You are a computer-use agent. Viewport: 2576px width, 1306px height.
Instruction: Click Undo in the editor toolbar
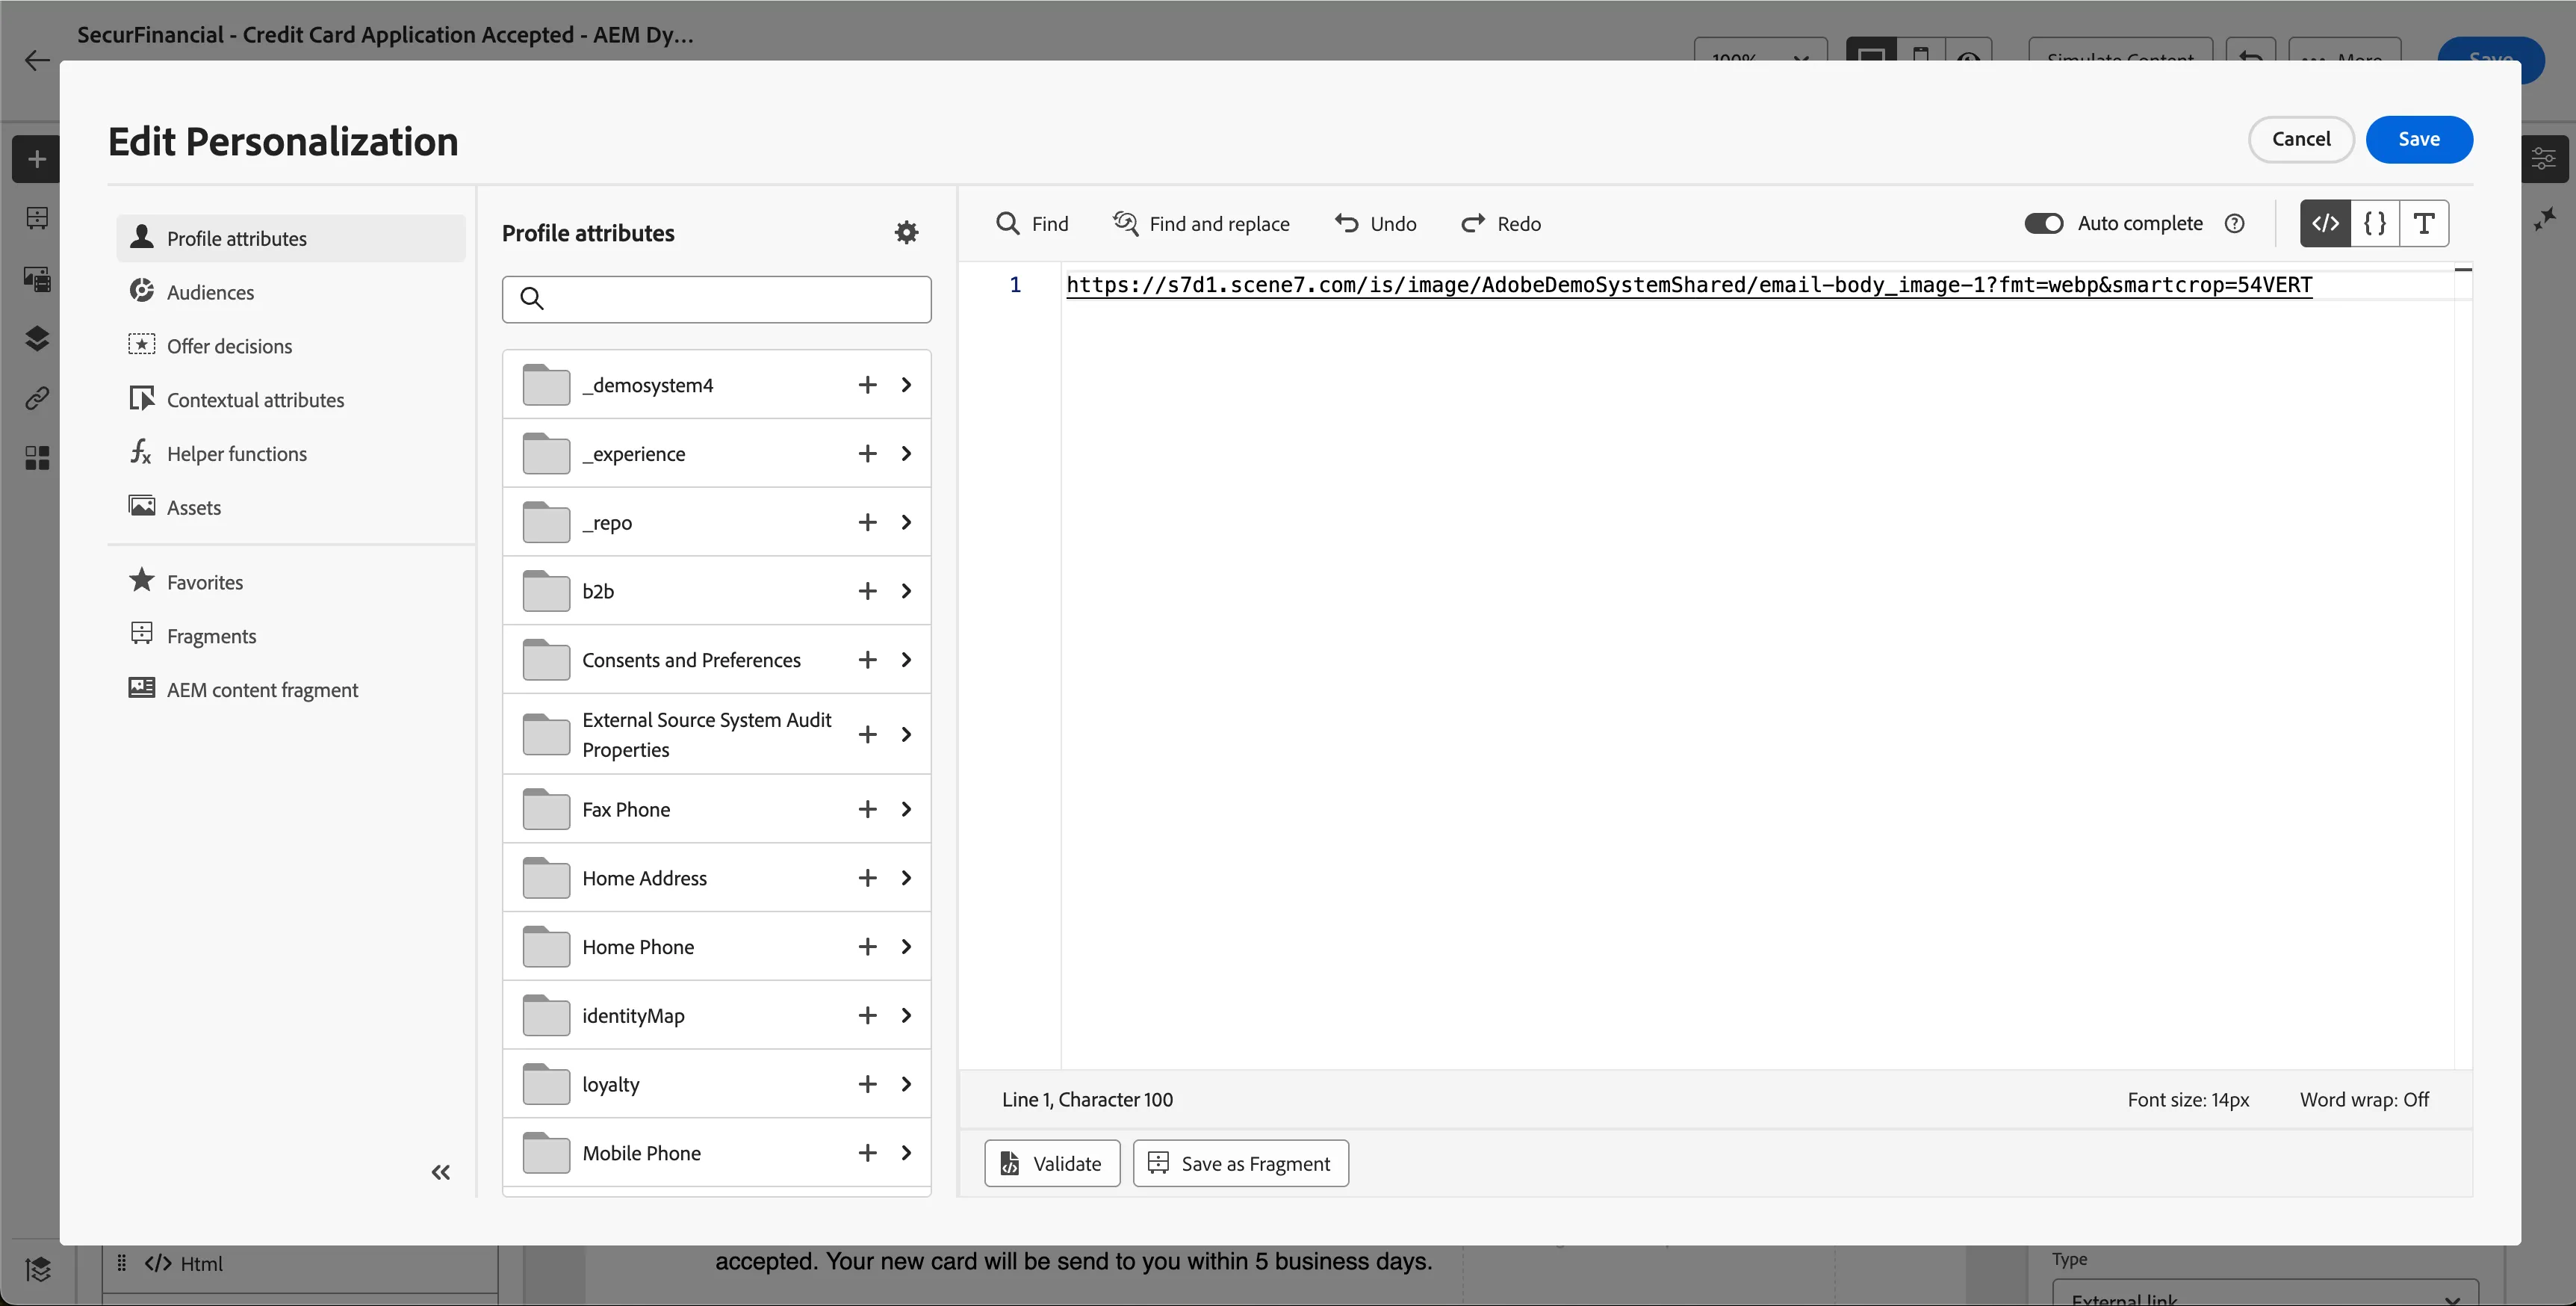pos(1375,224)
